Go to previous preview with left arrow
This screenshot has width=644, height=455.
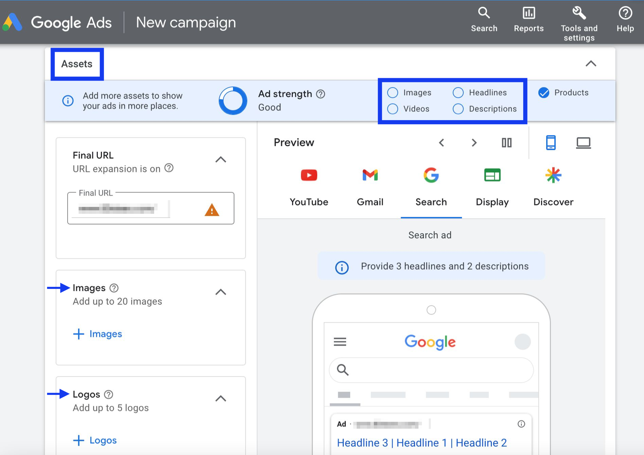pyautogui.click(x=442, y=142)
